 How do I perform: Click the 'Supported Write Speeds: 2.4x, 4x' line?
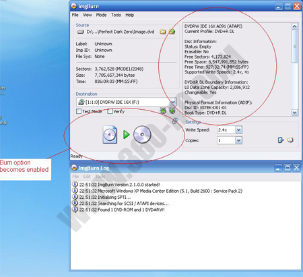point(217,72)
